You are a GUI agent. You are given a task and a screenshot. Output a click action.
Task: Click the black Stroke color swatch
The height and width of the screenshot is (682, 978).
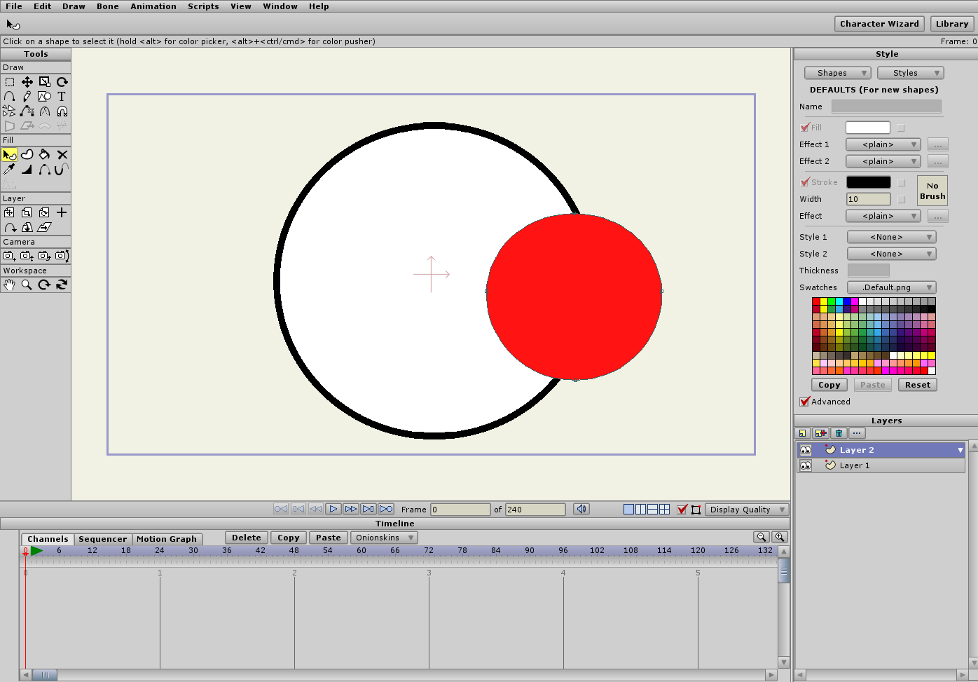pos(869,182)
